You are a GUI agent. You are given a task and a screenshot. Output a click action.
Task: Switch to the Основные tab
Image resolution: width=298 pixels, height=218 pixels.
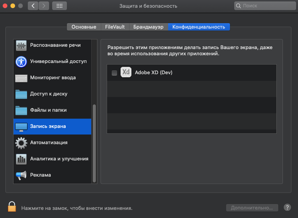click(x=84, y=27)
